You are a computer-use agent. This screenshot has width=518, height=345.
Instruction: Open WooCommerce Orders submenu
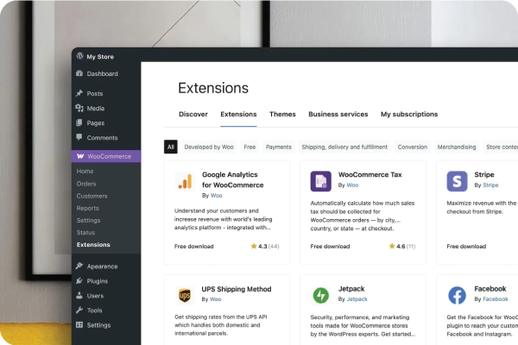pyautogui.click(x=86, y=184)
